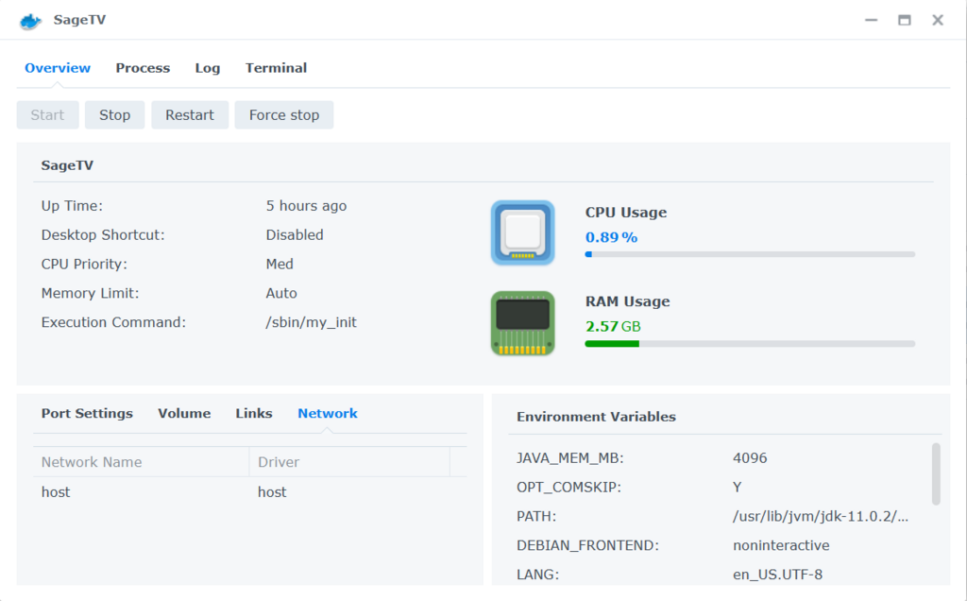Maximize the SageTV window
The image size is (967, 601).
904,21
